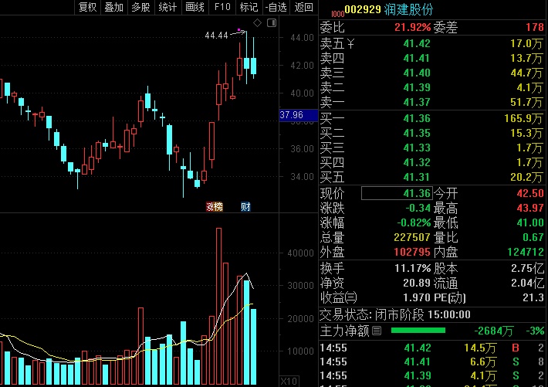Toggle the PE(动) dynamic ratio label

(x=449, y=297)
